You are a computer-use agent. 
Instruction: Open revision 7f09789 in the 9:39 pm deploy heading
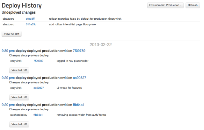pos(79,51)
